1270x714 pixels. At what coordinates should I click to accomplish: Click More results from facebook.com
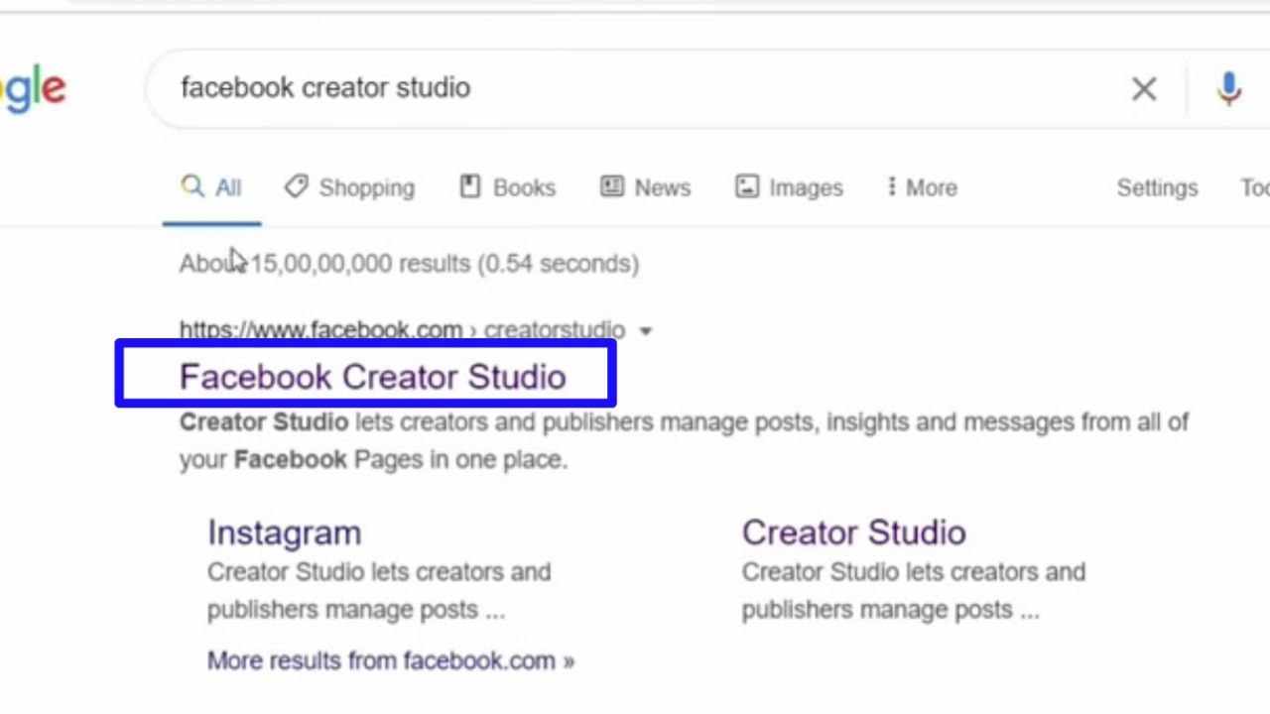coord(391,660)
